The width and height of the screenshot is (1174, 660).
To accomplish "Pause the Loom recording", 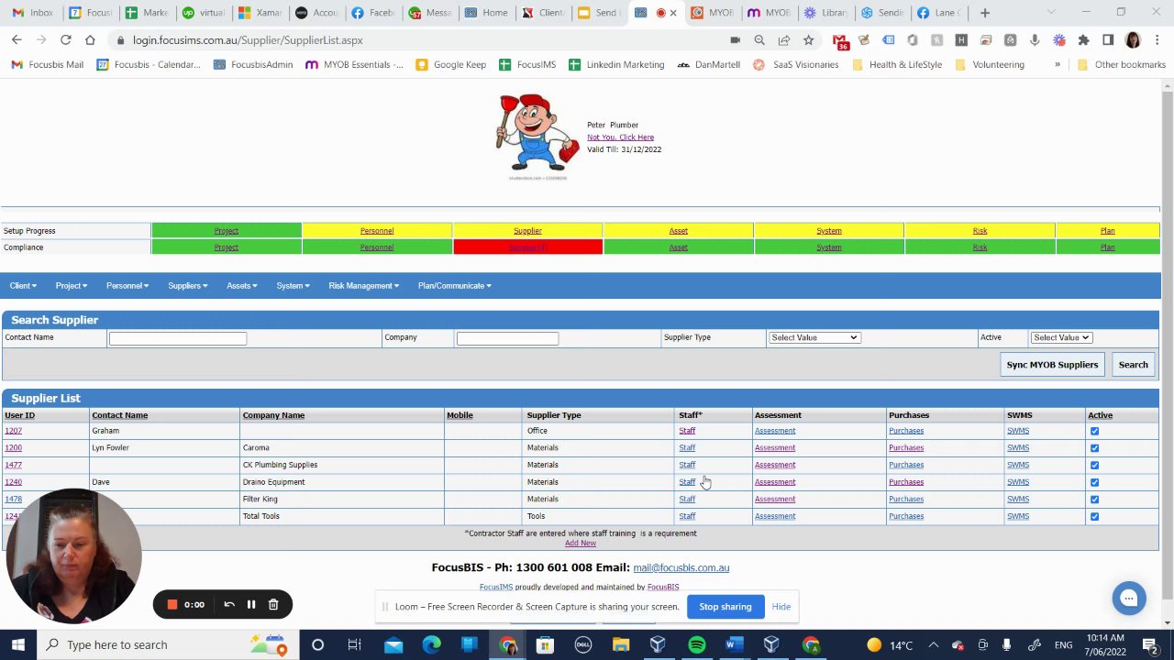I will click(x=250, y=604).
